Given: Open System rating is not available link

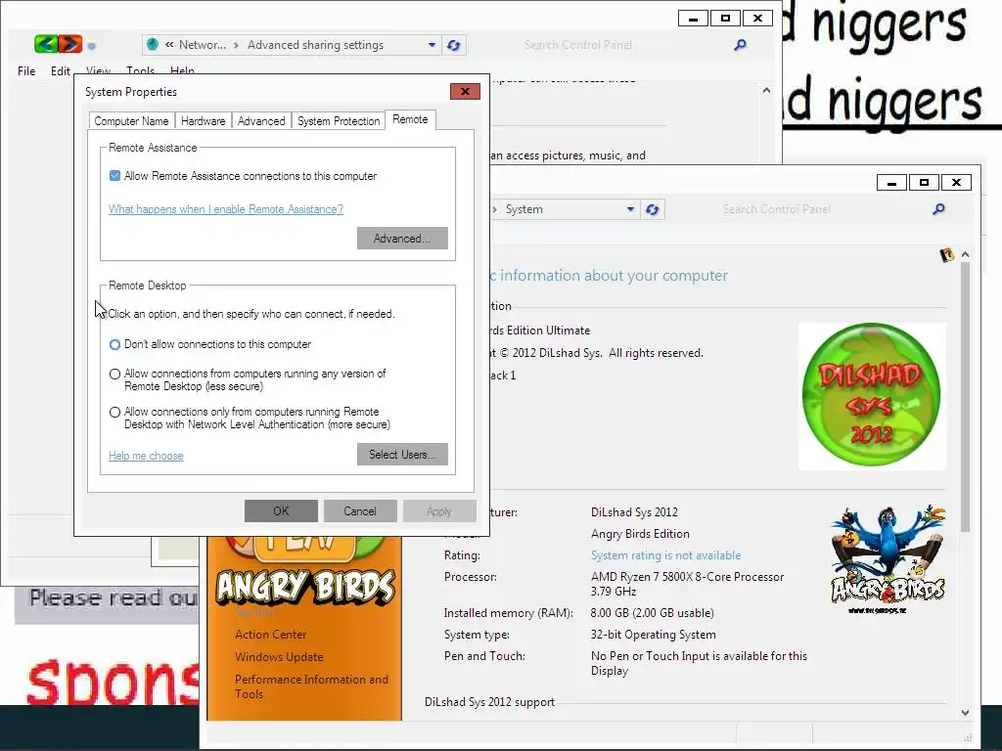Looking at the screenshot, I should click(x=665, y=555).
